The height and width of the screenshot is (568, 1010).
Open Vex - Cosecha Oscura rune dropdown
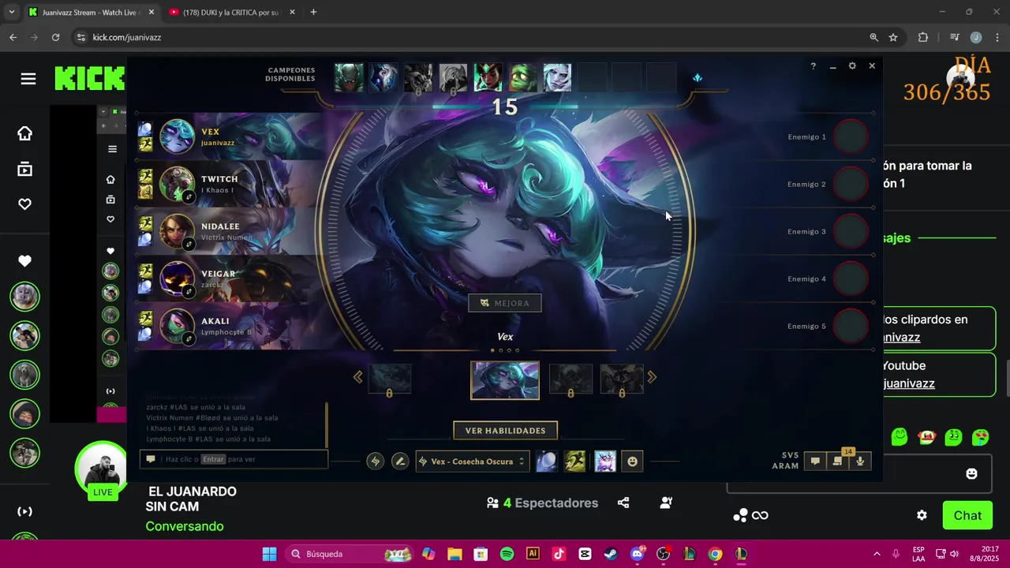473,461
